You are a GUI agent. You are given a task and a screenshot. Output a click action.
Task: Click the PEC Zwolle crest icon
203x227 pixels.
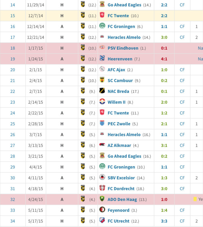point(102,124)
